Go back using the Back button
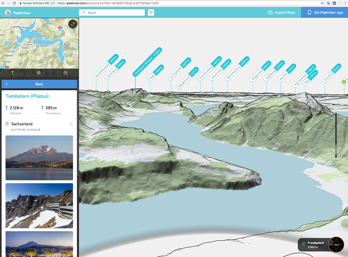 39,84
